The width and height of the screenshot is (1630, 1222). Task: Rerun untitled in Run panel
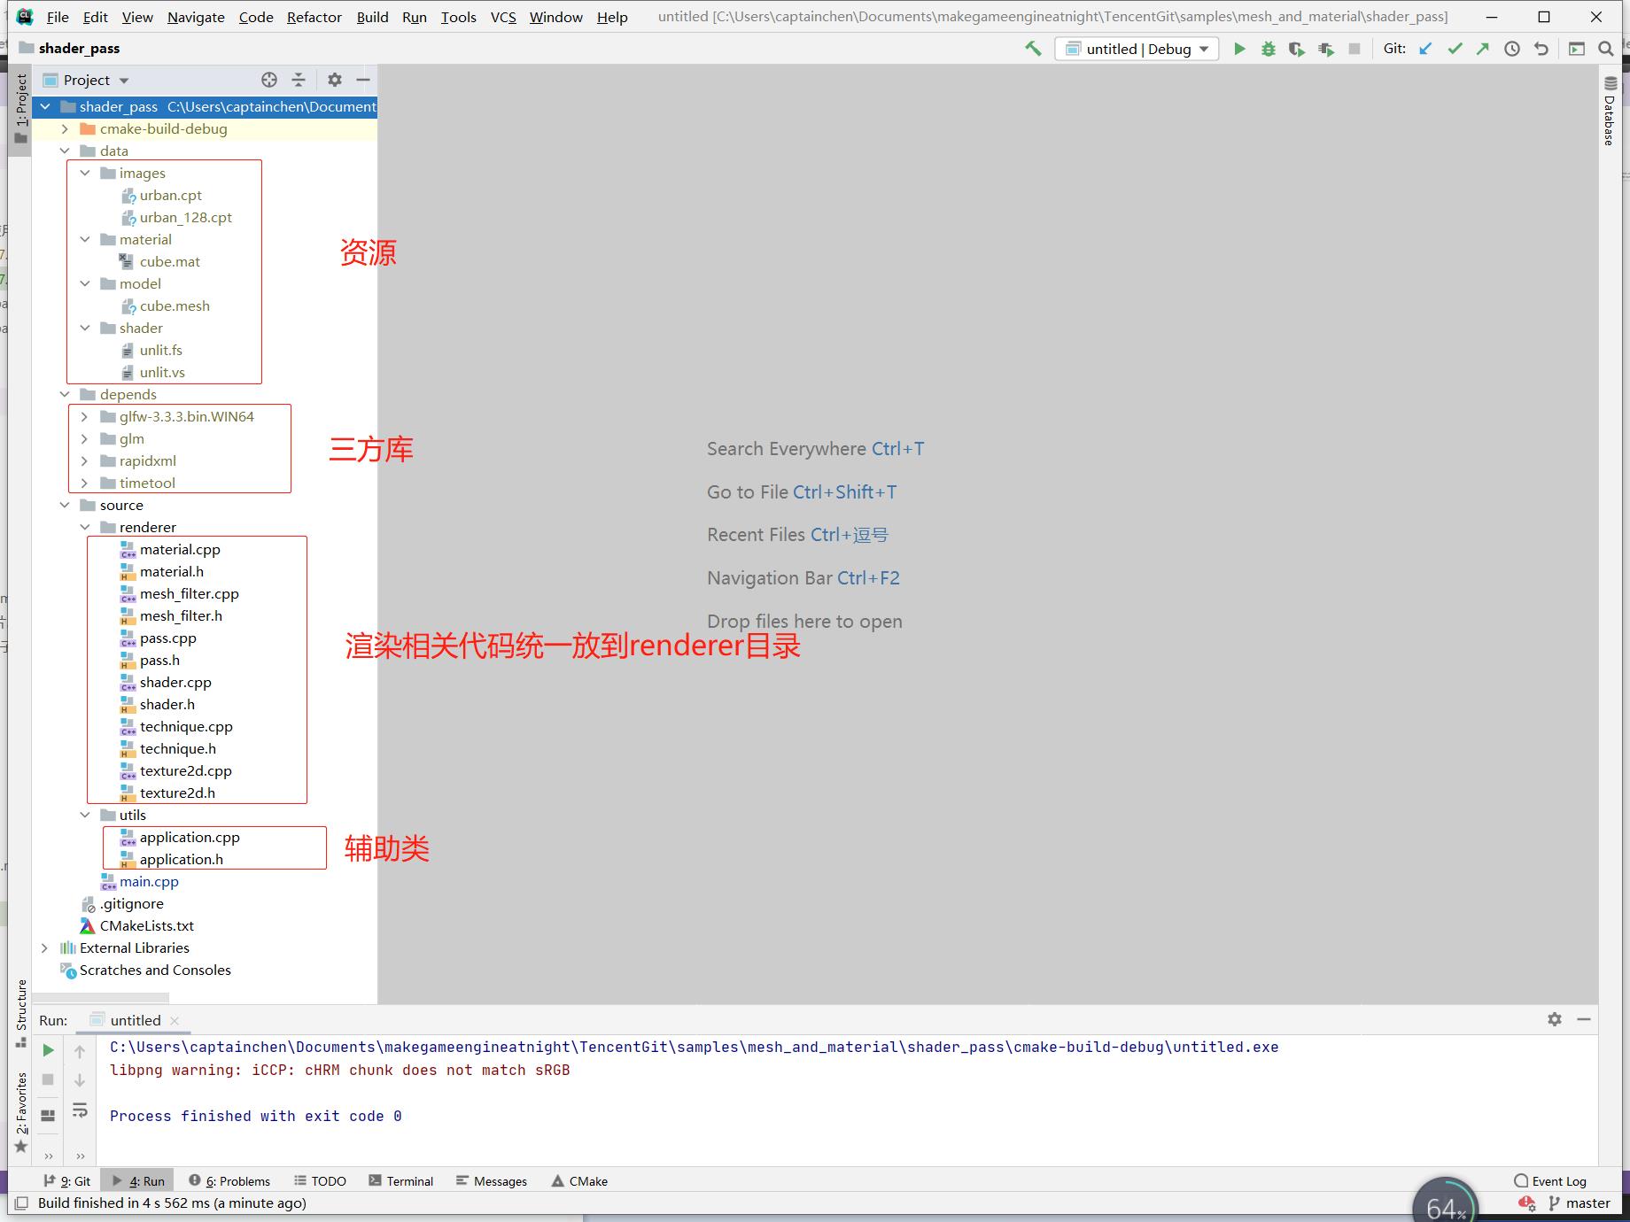(x=49, y=1050)
